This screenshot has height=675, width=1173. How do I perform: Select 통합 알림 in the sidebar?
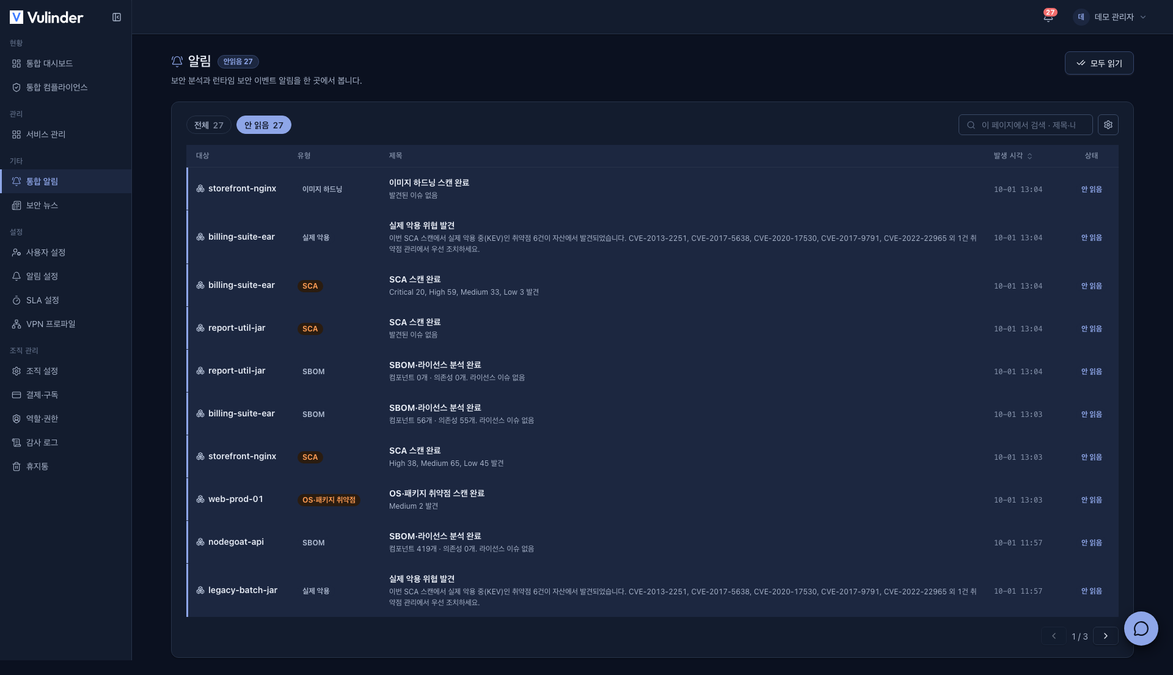pos(65,182)
